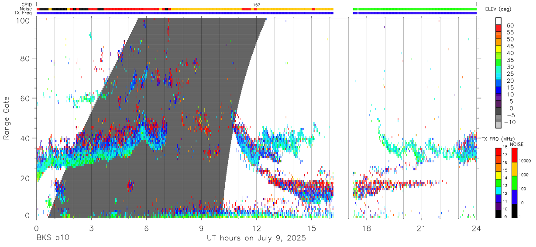536x247 pixels.
Task: Click the 'UT hours on July 9, 2025' axis title
Action: pos(256,238)
